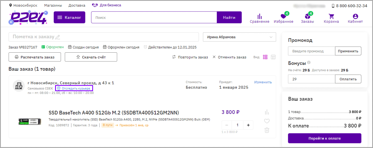Click the pencil icon beside Пометка к заказу
Viewport: 373px width, 148px height.
(58, 37)
